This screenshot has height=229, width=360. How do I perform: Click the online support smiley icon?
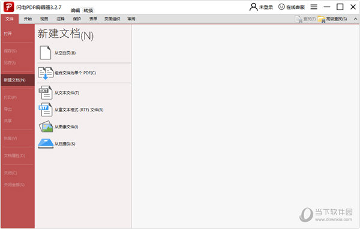(281, 7)
